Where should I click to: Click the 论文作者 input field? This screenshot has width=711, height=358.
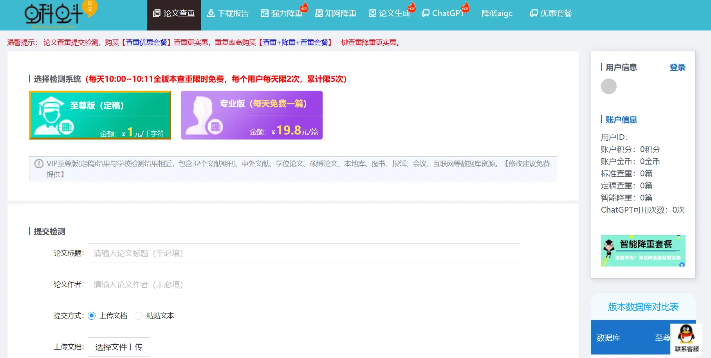click(x=304, y=285)
